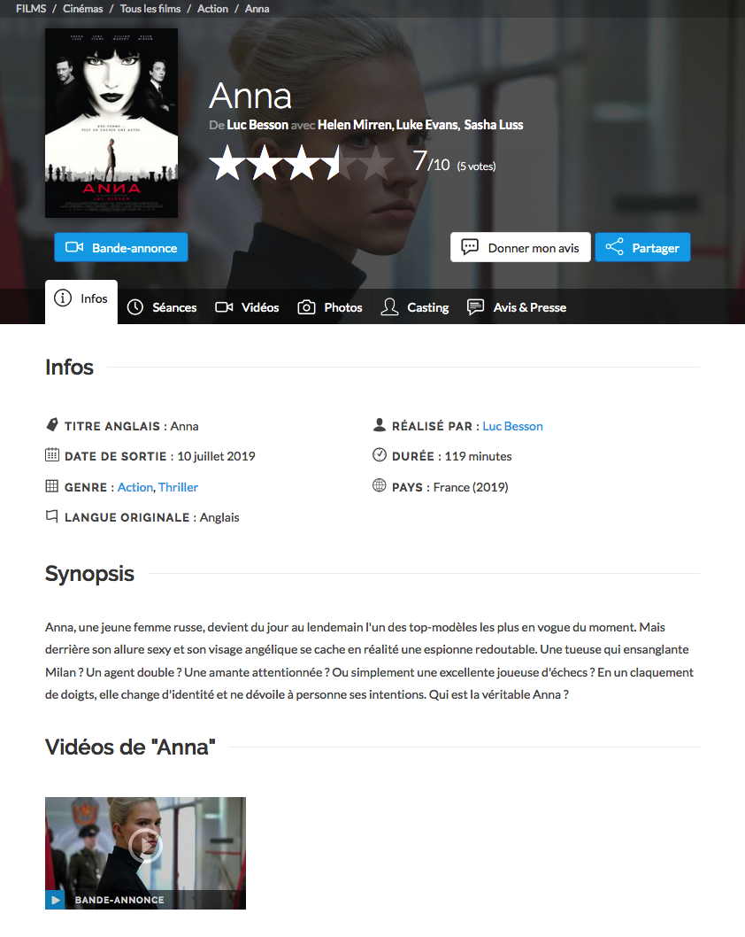745x937 pixels.
Task: Click the camera icon on Bande-annonce button
Action: 74,247
